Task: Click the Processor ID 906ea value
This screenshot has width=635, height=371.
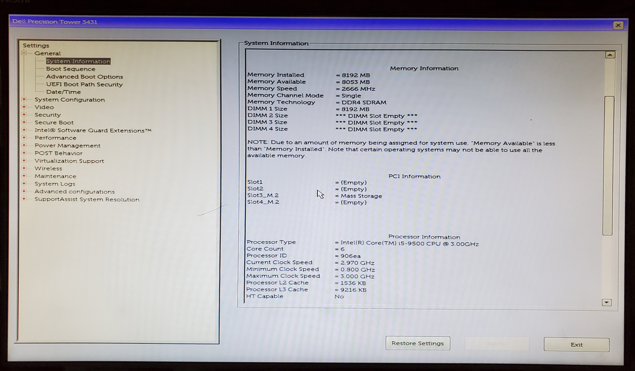Action: (x=347, y=256)
